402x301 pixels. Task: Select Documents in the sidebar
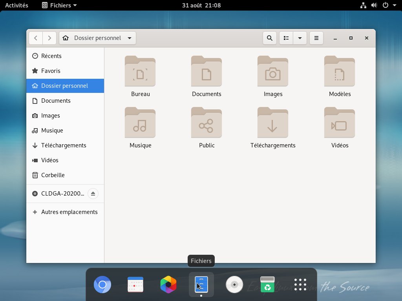point(65,101)
